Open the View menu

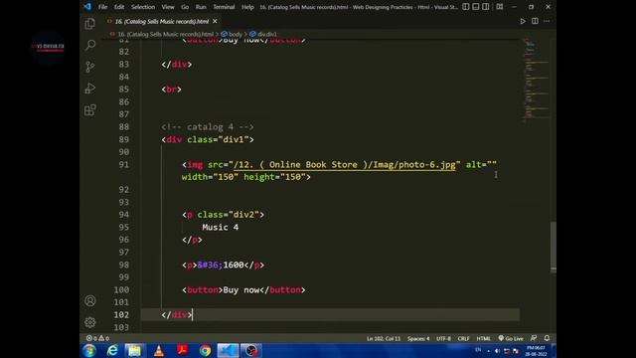168,7
